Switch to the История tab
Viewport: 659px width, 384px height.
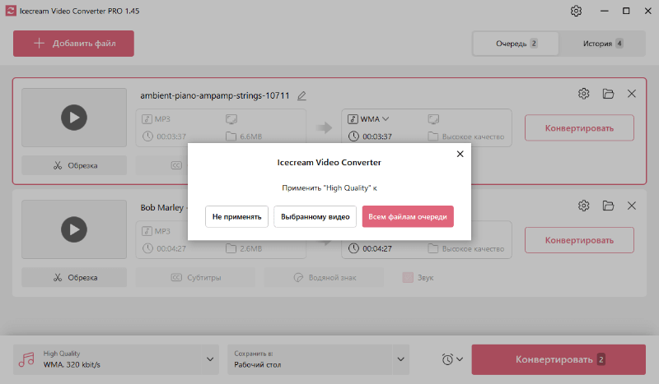(x=602, y=44)
